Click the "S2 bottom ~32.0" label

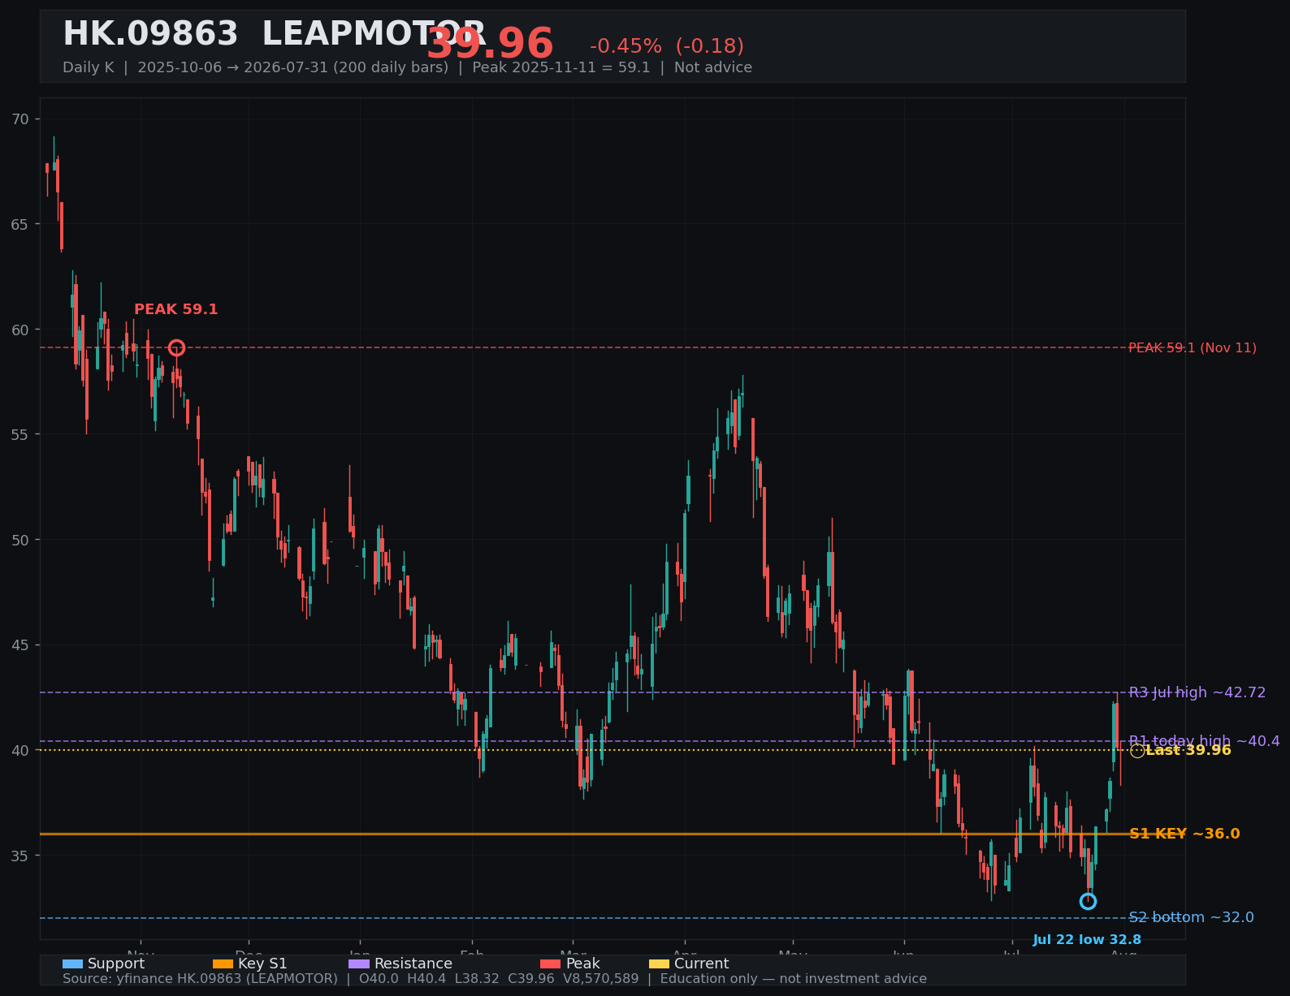coord(1191,917)
